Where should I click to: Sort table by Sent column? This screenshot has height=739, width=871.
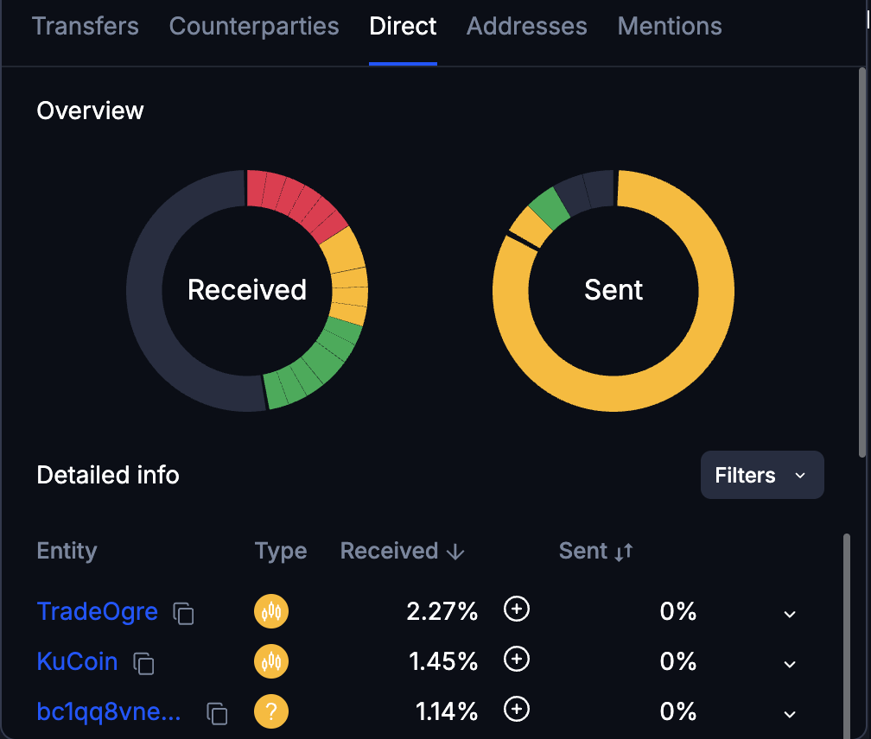[596, 551]
